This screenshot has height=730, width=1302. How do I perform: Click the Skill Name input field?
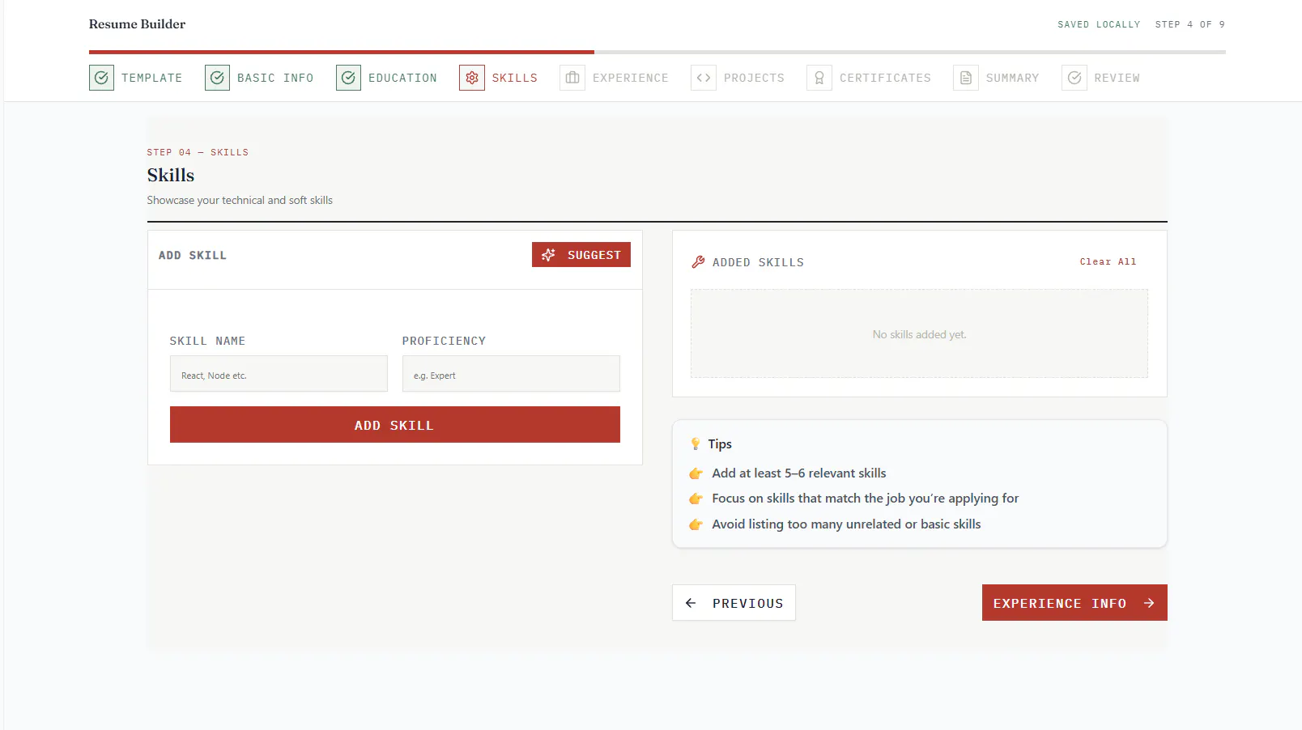click(x=279, y=374)
